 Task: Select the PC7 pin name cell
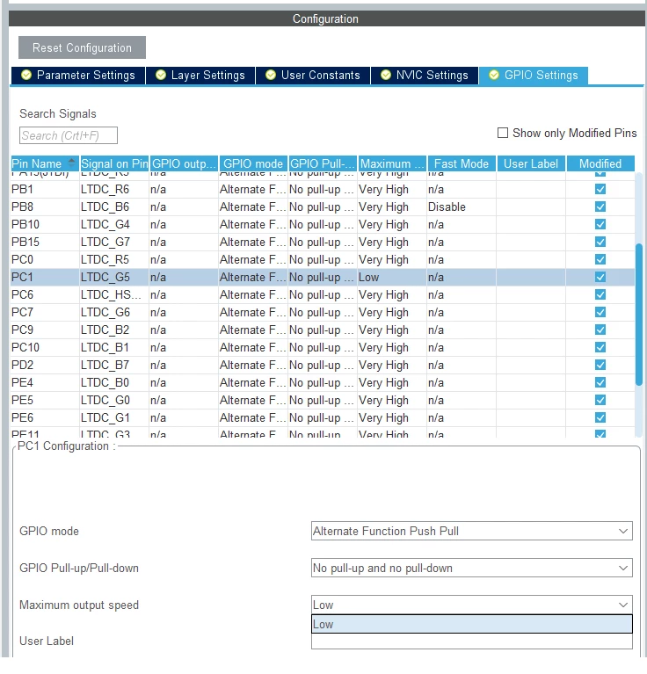pos(45,313)
